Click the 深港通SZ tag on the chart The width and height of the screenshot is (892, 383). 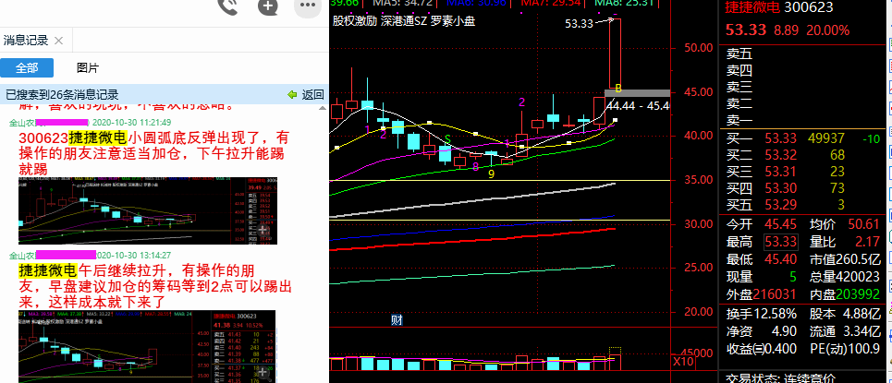click(403, 21)
